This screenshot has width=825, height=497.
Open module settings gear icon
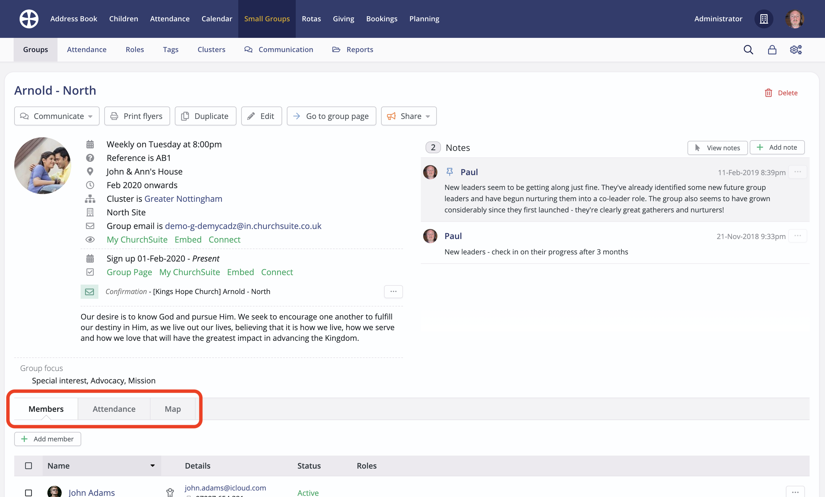pyautogui.click(x=796, y=50)
